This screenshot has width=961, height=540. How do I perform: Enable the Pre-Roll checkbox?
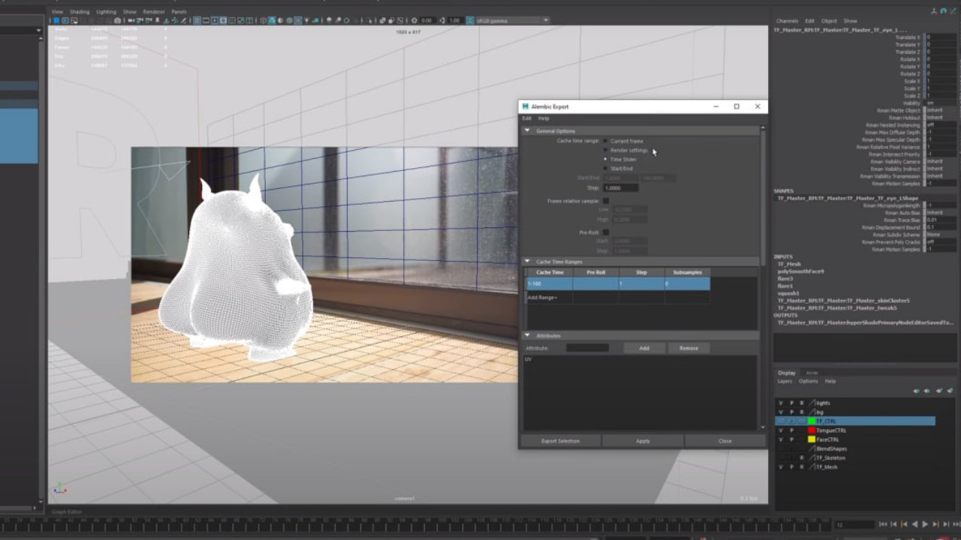605,232
